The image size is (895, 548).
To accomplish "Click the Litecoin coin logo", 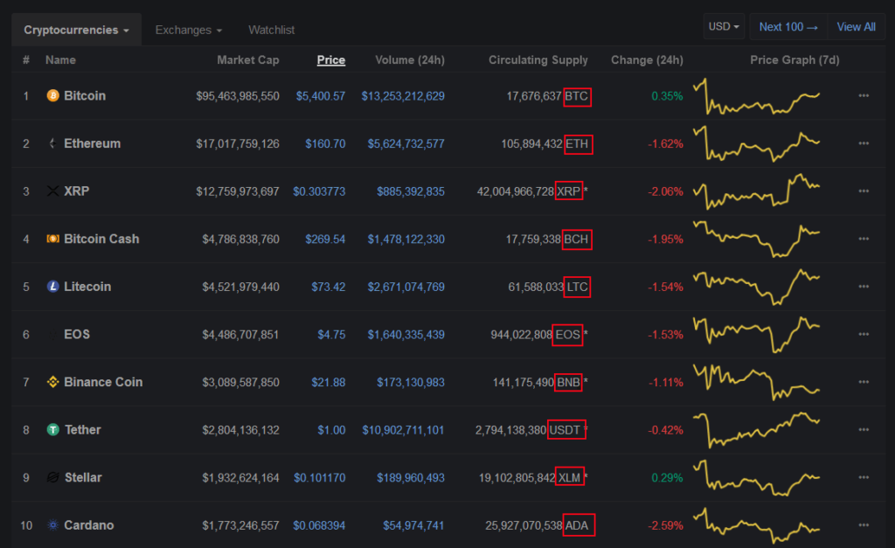I will (x=52, y=286).
